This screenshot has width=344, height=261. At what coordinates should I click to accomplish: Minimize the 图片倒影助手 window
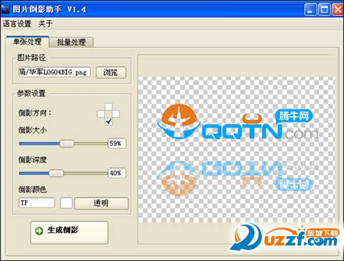pos(310,10)
